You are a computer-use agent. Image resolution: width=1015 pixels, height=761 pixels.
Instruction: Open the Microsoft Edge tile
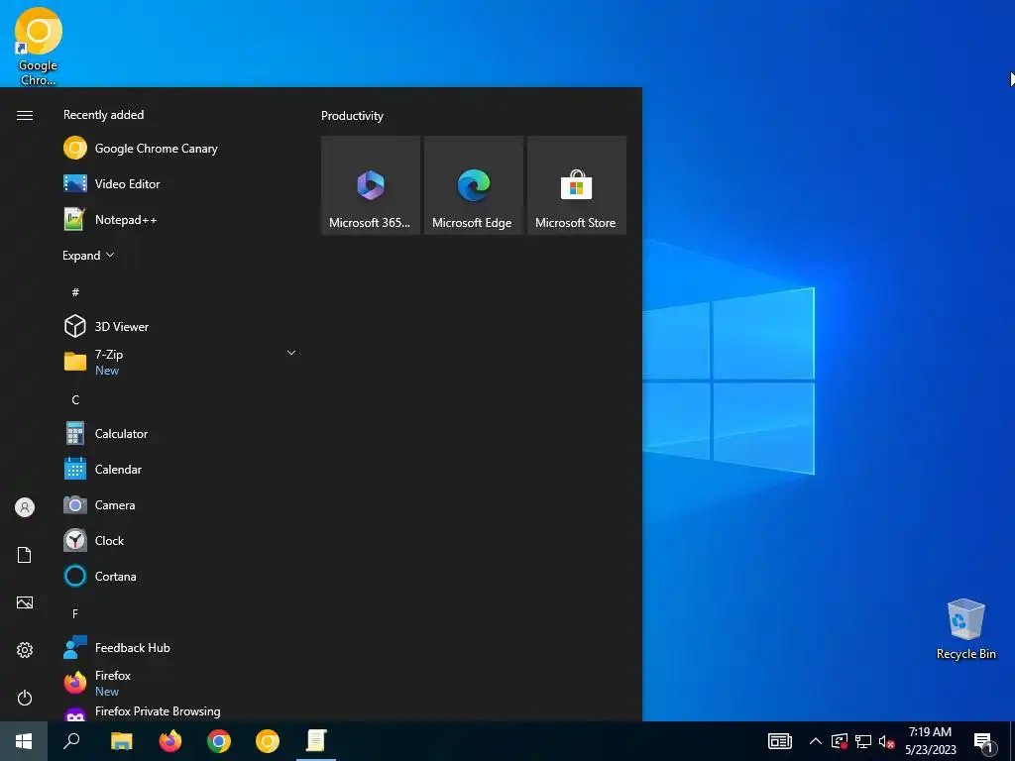(x=473, y=185)
